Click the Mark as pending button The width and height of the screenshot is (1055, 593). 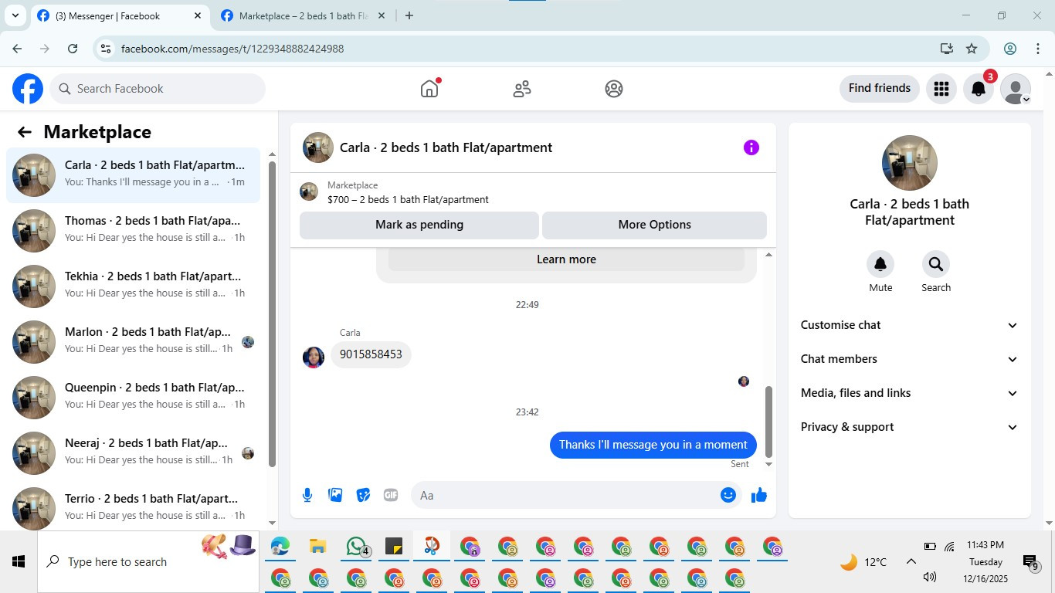click(419, 225)
